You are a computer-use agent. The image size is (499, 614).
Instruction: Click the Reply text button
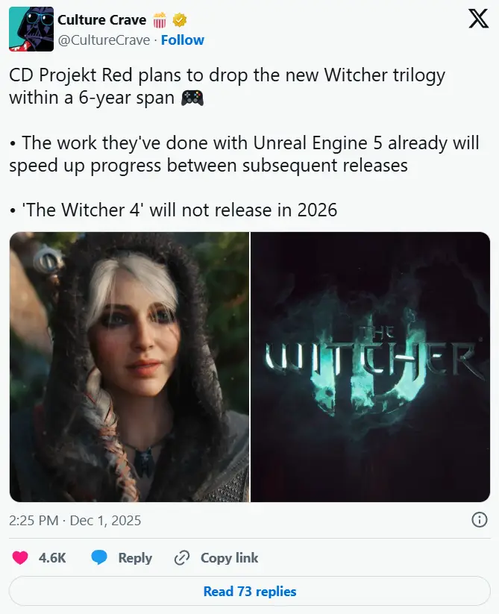tap(135, 557)
